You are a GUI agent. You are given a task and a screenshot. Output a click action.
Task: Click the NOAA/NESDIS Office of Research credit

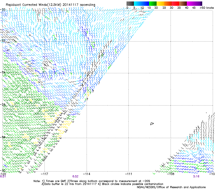[171, 187]
